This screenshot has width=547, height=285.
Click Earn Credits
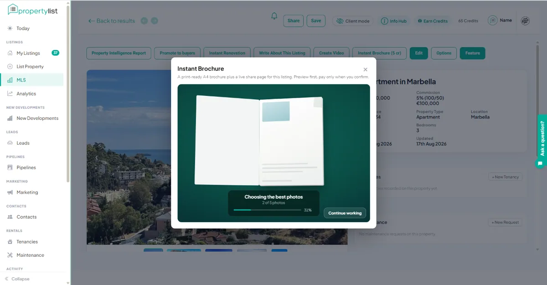click(433, 21)
